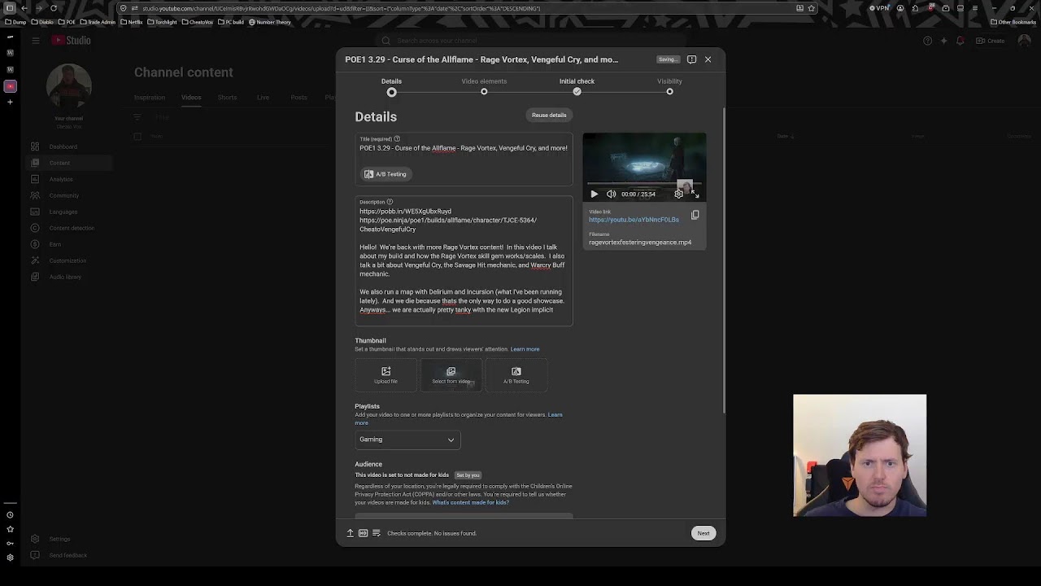Image resolution: width=1041 pixels, height=586 pixels.
Task: Open What's content made for kids link
Action: 471,502
